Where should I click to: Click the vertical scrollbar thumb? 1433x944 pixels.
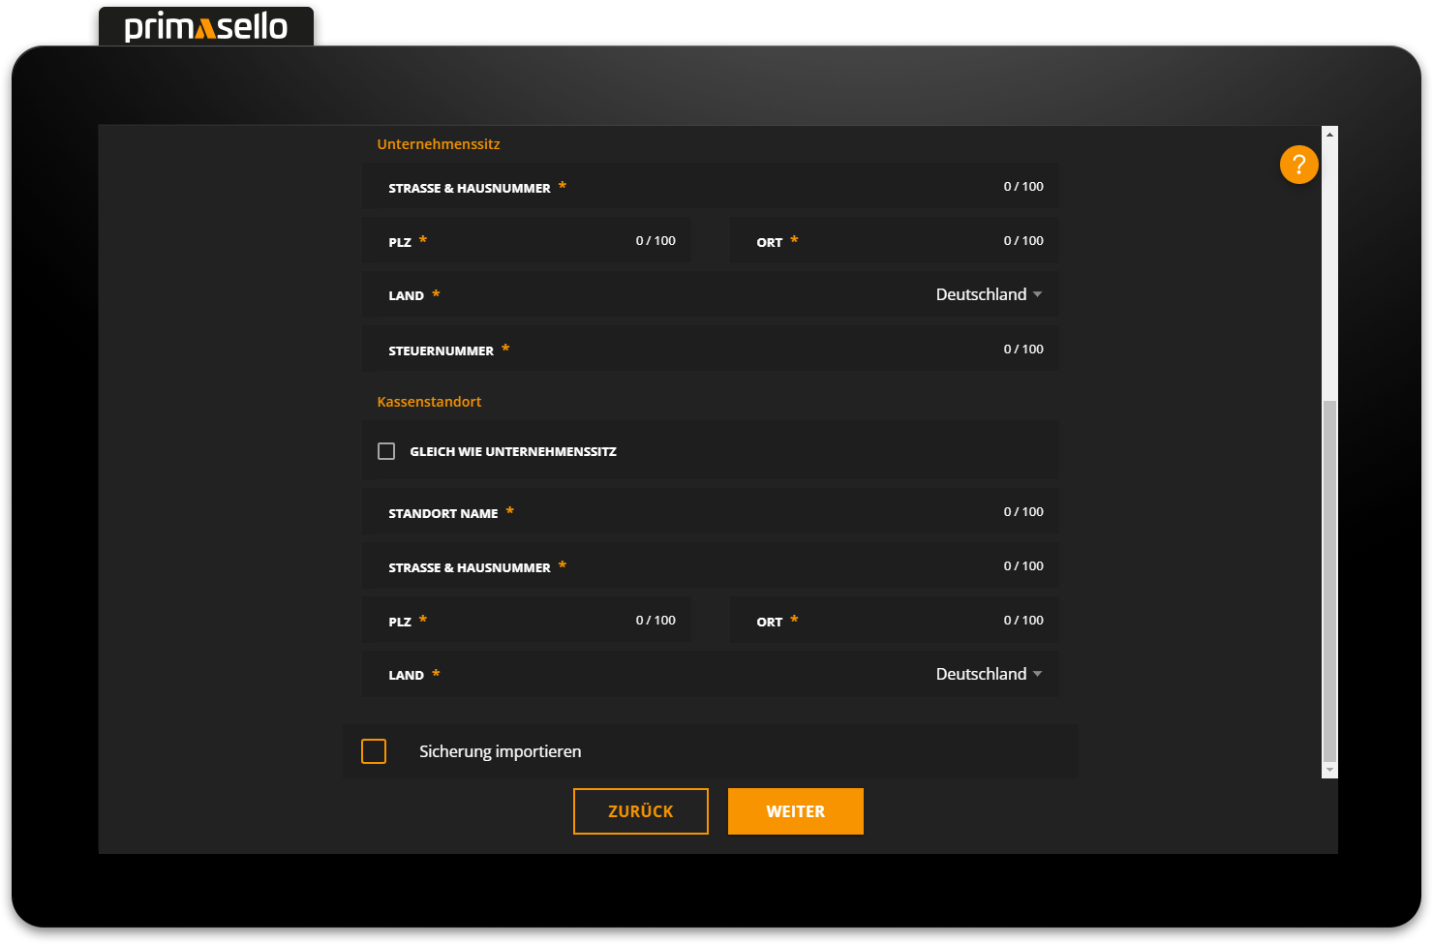click(1329, 581)
